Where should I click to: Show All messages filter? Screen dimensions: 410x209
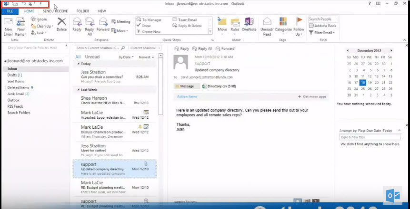click(x=78, y=57)
